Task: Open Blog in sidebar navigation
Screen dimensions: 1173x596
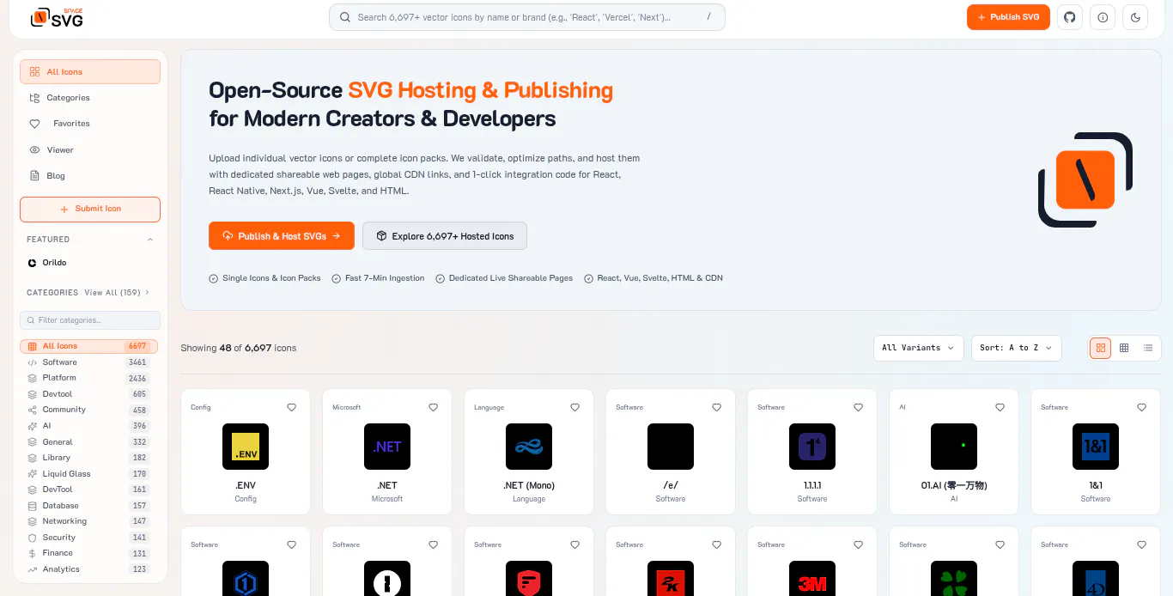Action: (x=90, y=176)
